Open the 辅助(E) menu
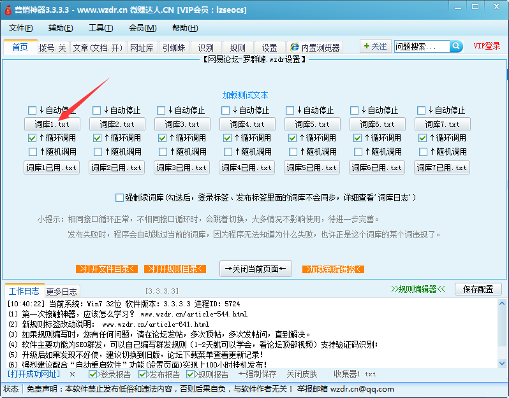The image size is (509, 398). point(61,28)
